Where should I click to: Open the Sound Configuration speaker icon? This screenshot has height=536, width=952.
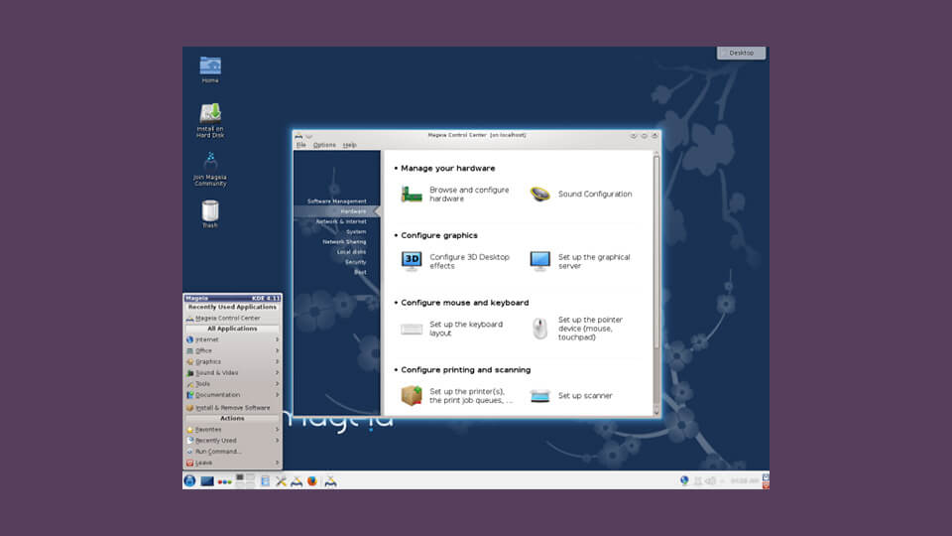point(539,195)
